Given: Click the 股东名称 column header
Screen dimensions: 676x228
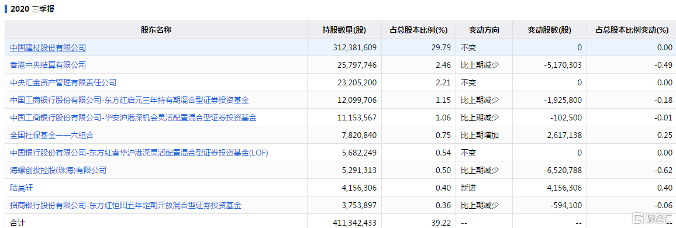Looking at the screenshot, I should click(x=156, y=30).
